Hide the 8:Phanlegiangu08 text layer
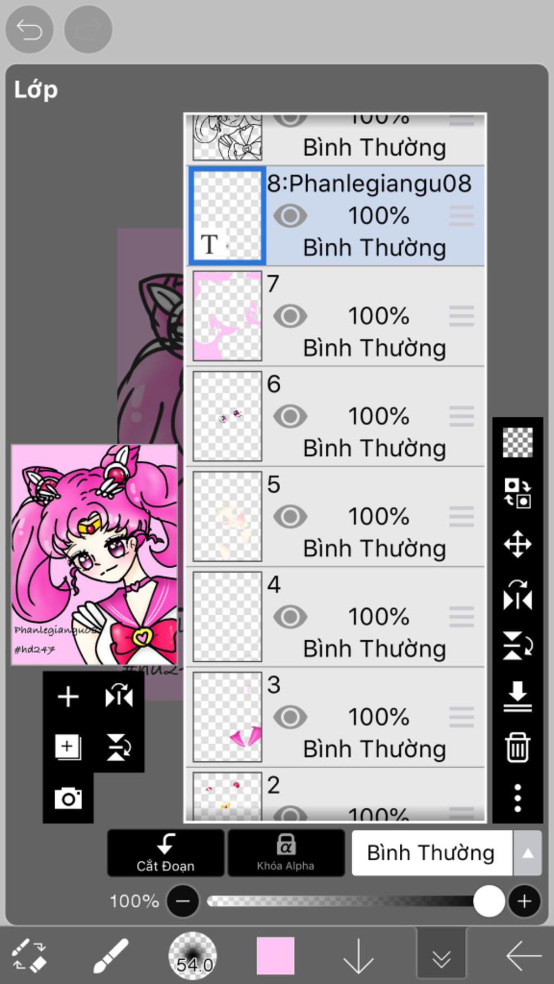Viewport: 554px width, 984px height. [x=291, y=216]
